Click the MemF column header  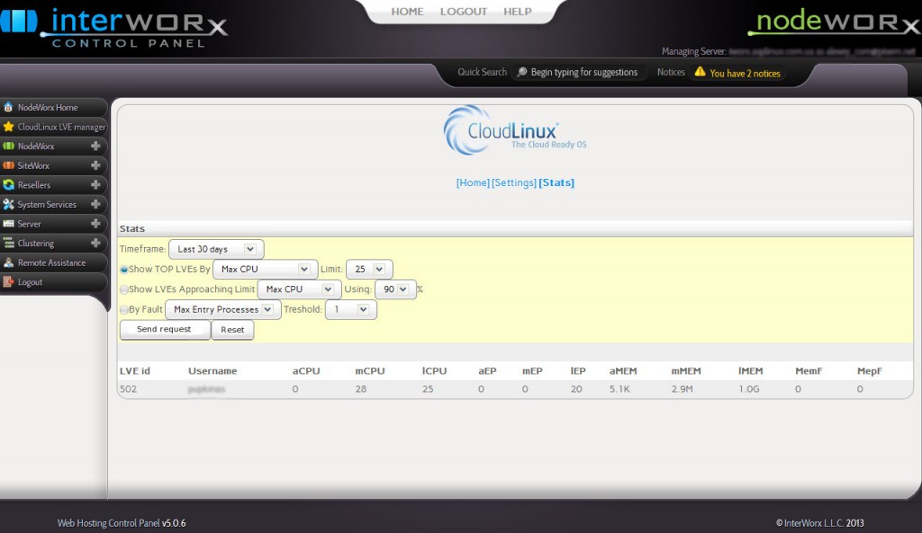coord(809,371)
